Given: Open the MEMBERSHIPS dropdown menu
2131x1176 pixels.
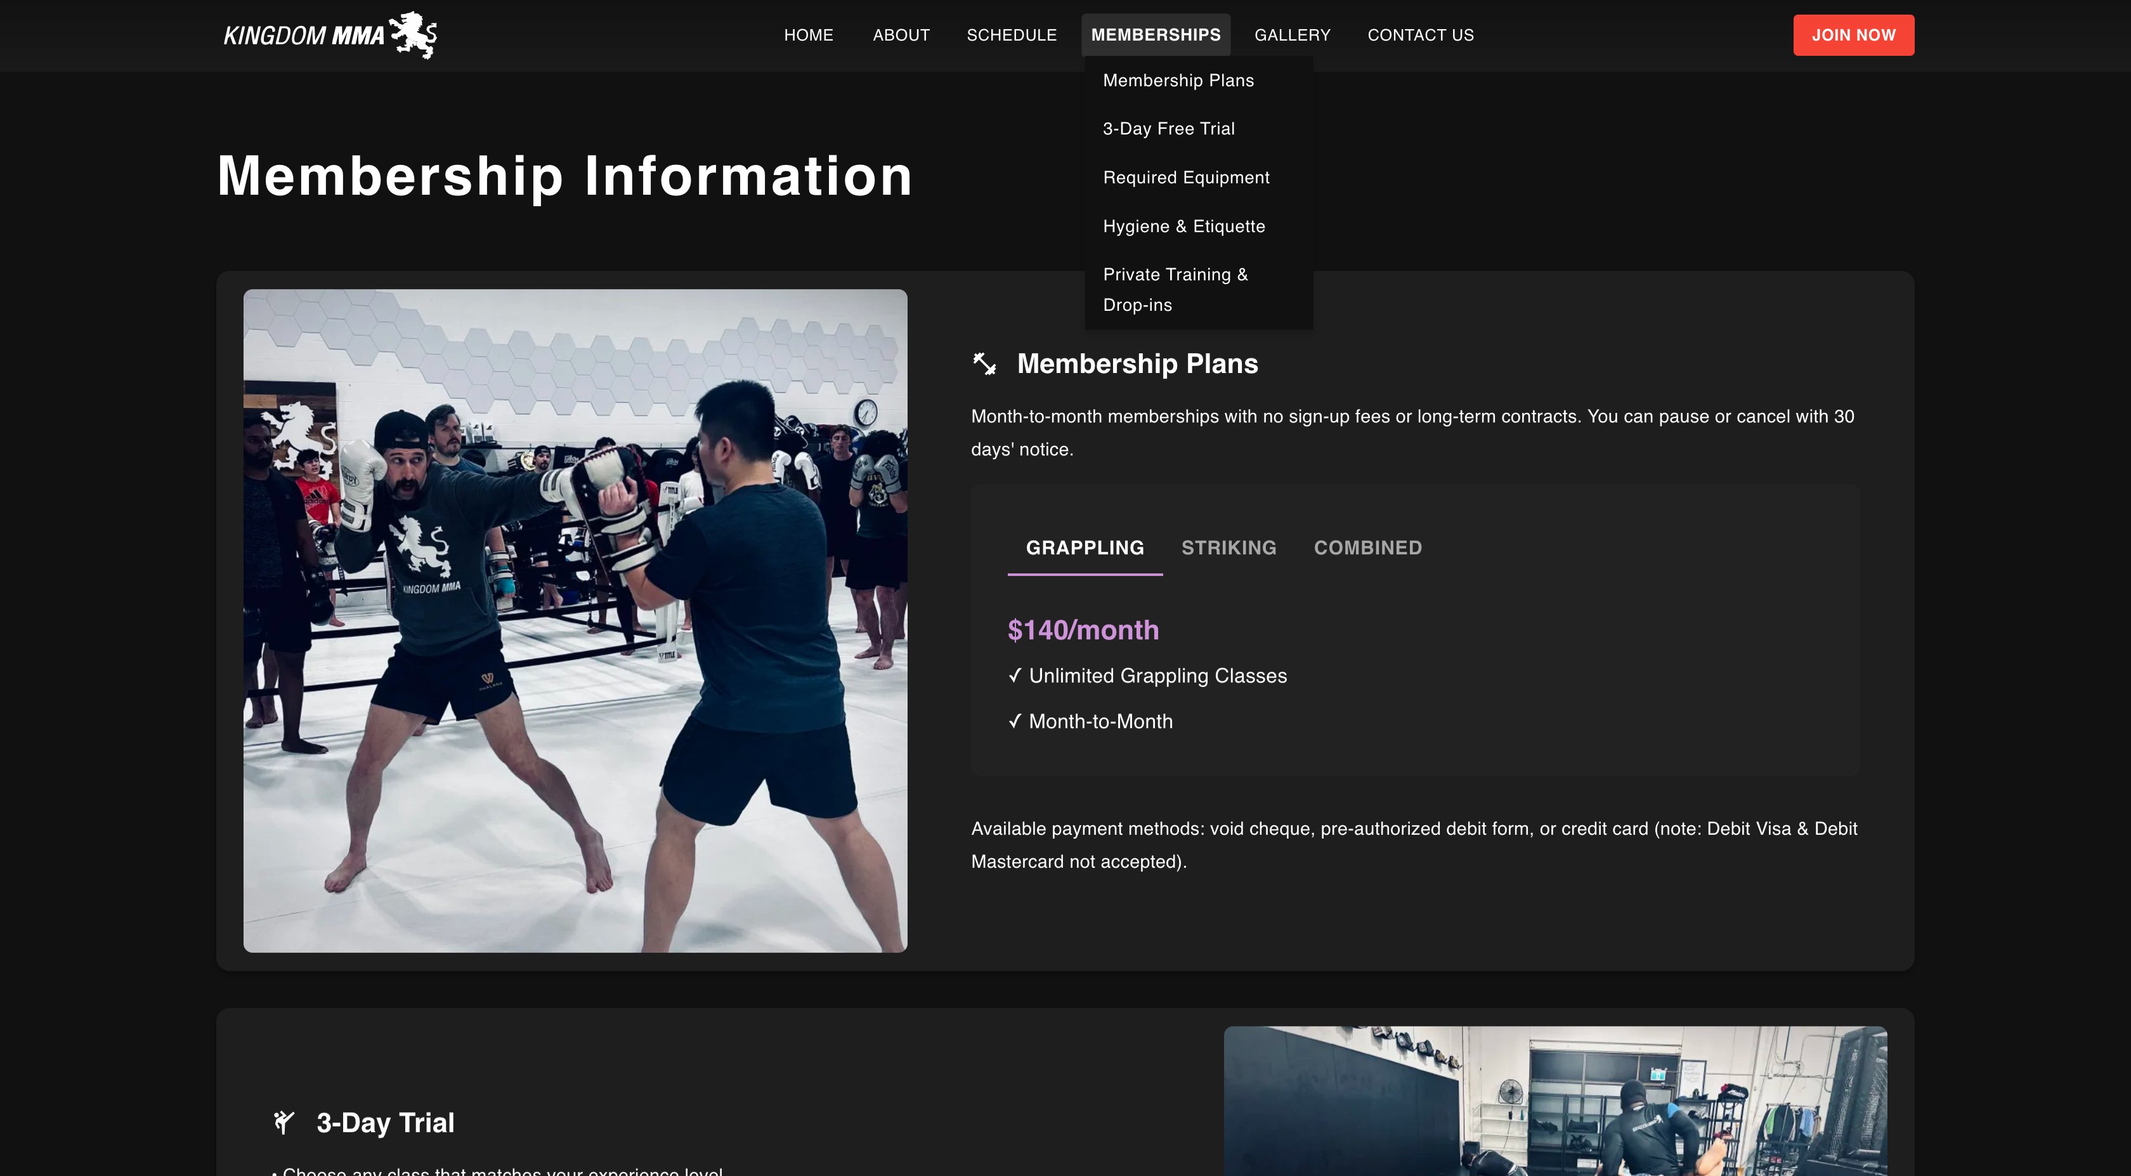Looking at the screenshot, I should 1156,35.
